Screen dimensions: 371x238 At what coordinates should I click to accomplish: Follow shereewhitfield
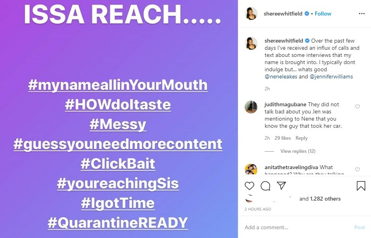(323, 14)
